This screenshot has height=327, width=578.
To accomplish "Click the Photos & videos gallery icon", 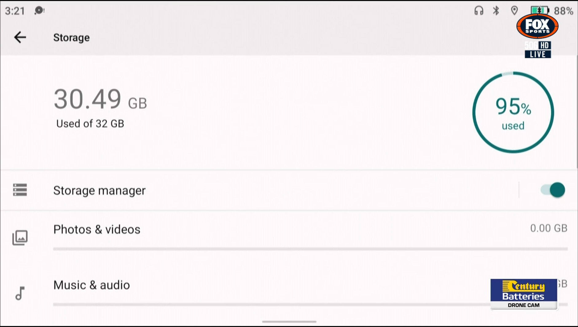I will pyautogui.click(x=20, y=238).
